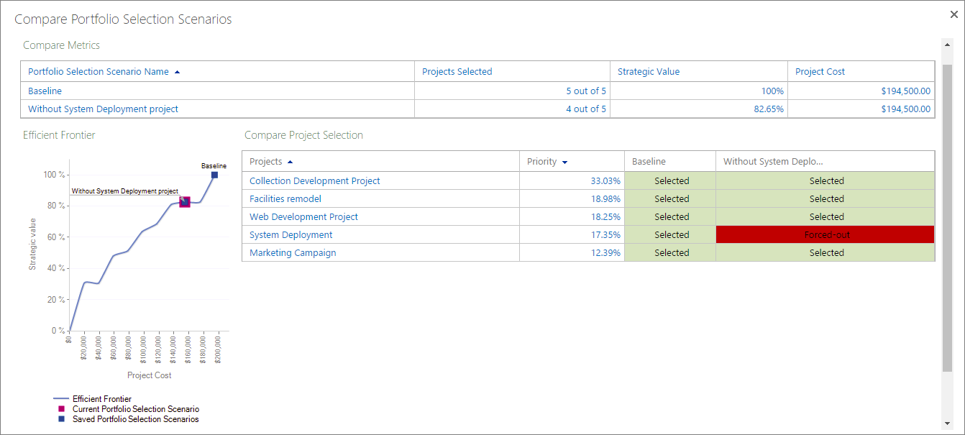Screen dimensions: 965x435
Task: Close the Compare Portfolio Selection Scenarios dialog
Action: pyautogui.click(x=953, y=14)
